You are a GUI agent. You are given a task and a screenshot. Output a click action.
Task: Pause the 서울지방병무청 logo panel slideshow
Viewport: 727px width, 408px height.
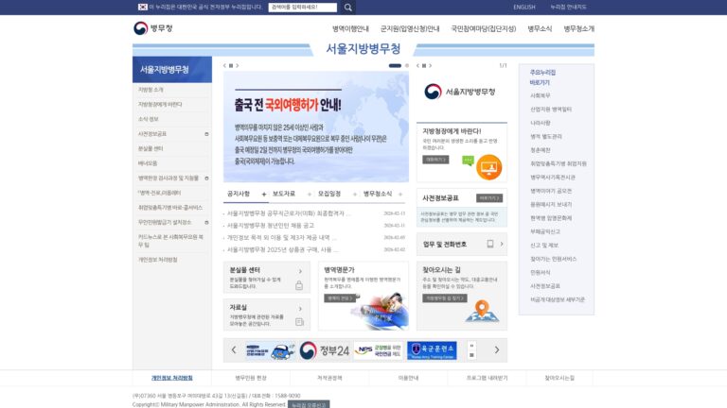pos(424,66)
